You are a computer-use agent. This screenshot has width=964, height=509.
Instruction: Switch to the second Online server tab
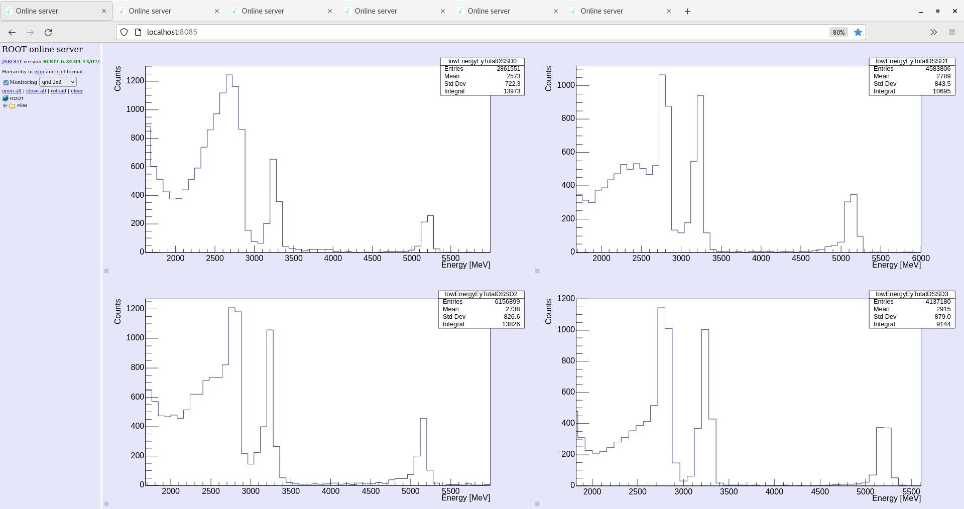[x=150, y=11]
